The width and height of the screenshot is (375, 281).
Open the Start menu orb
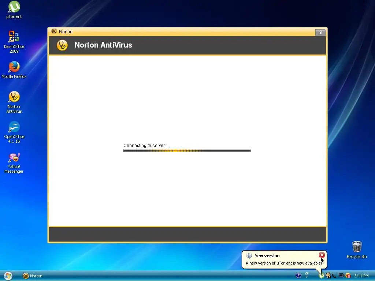pos(8,276)
